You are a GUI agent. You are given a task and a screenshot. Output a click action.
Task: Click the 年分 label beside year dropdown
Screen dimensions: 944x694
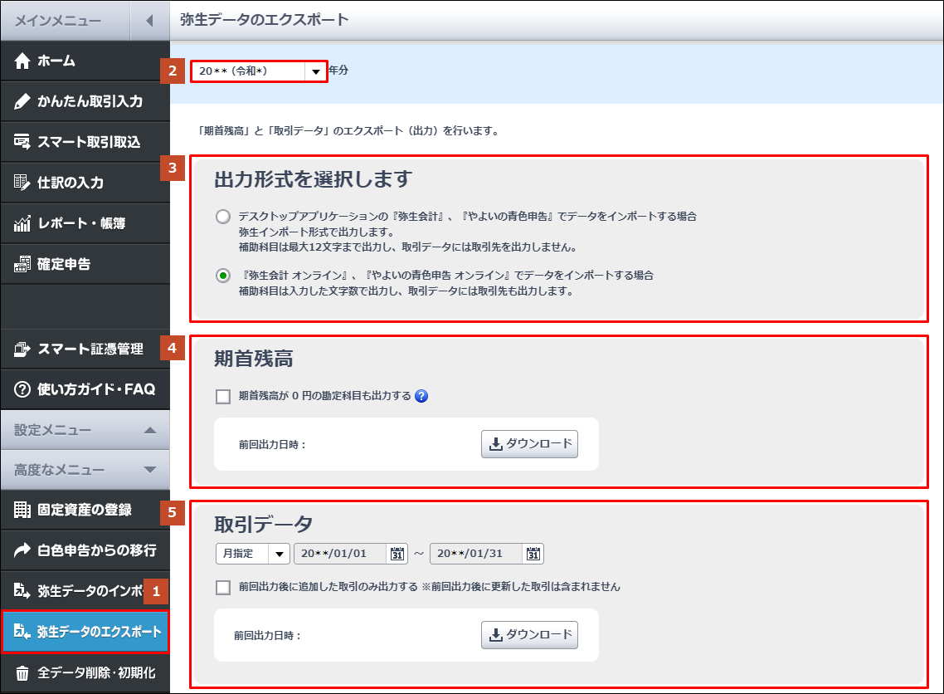[x=338, y=71]
